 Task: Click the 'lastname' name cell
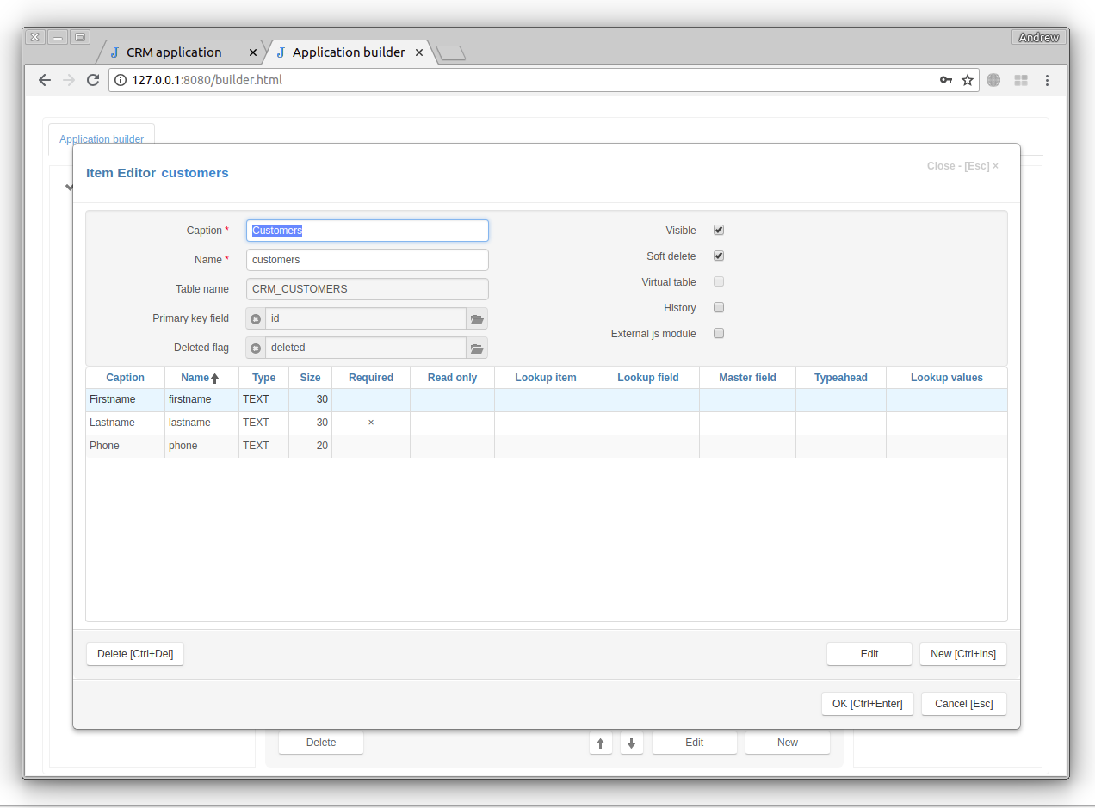(202, 423)
